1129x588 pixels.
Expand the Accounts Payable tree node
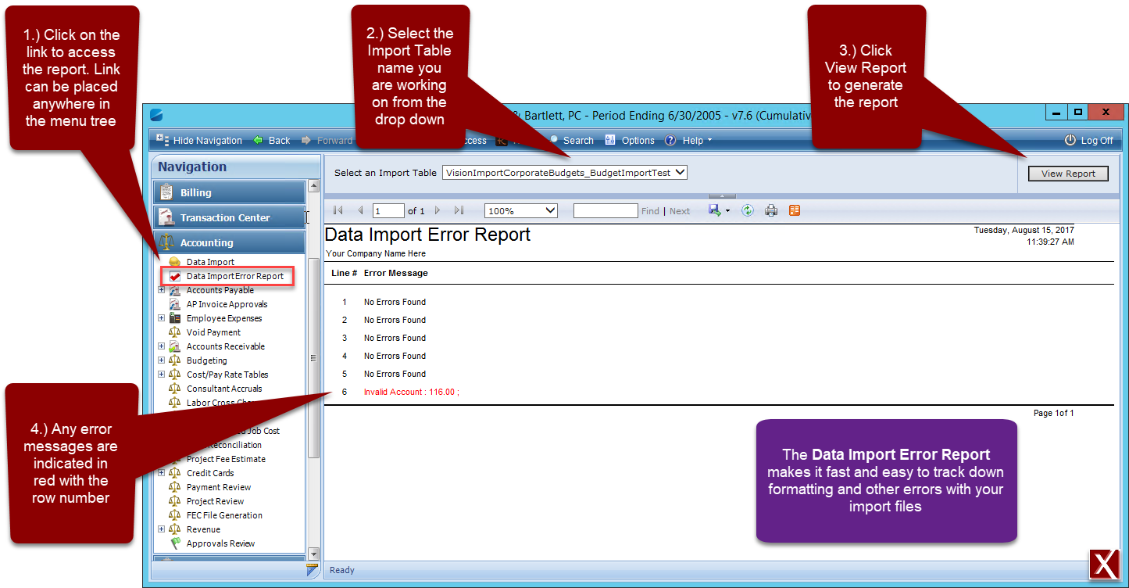161,289
